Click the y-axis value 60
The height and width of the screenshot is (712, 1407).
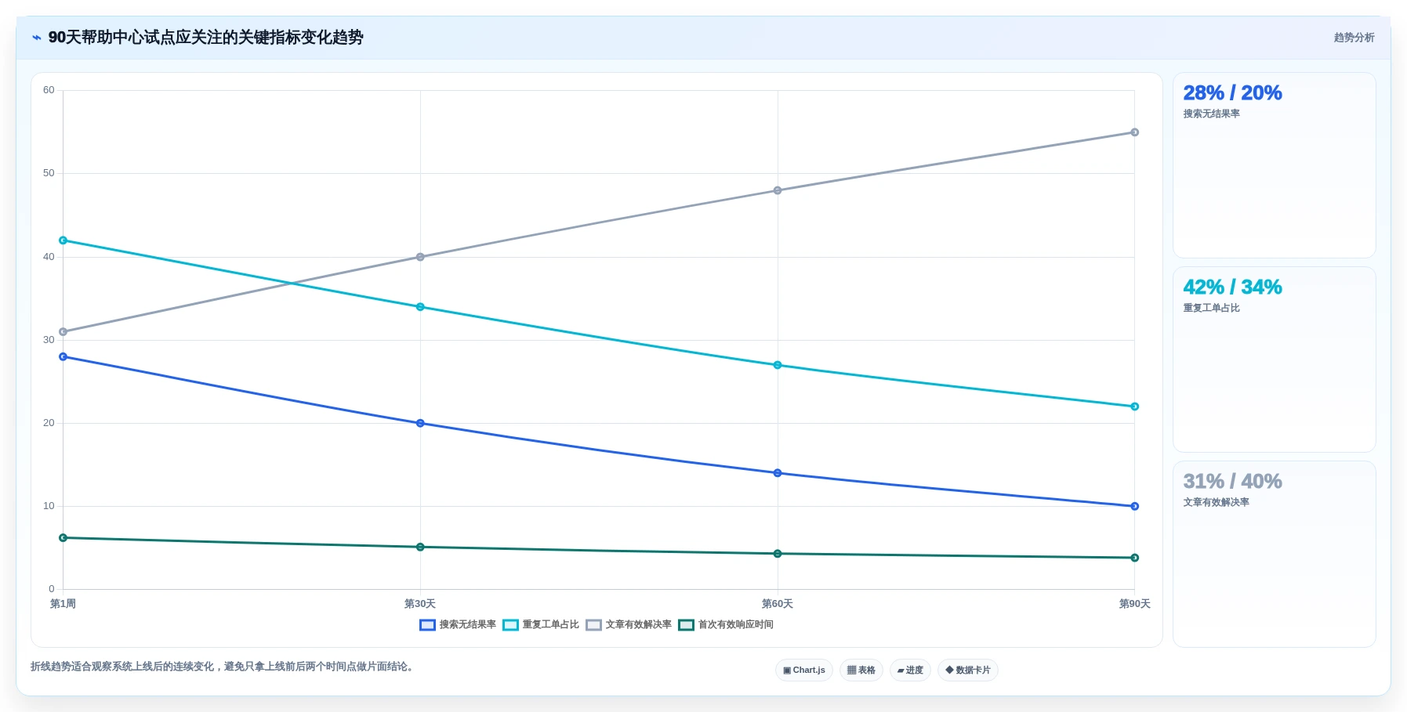pyautogui.click(x=49, y=90)
